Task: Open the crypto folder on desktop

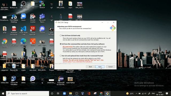Action: [23, 67]
